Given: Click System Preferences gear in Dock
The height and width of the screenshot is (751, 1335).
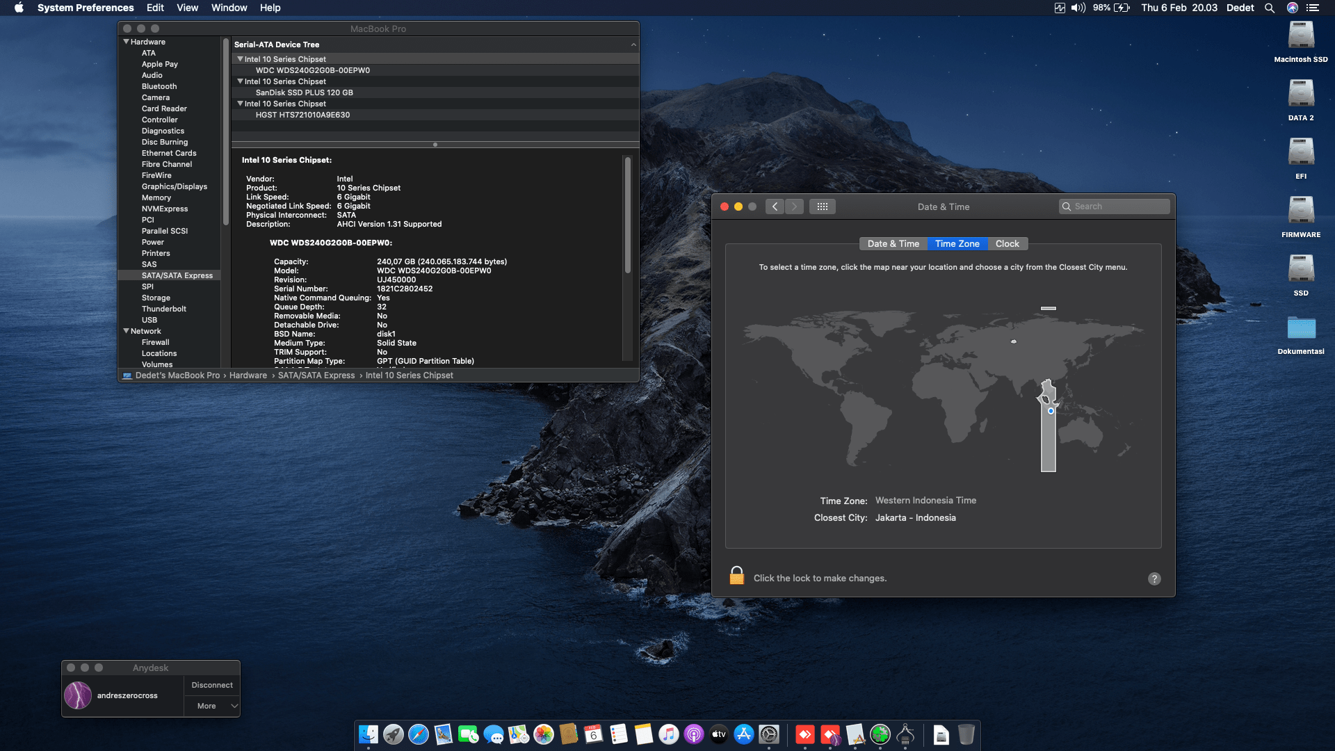Looking at the screenshot, I should pos(769,734).
